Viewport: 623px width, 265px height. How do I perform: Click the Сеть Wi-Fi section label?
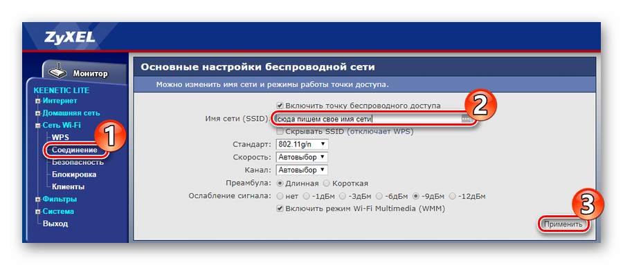click(62, 126)
